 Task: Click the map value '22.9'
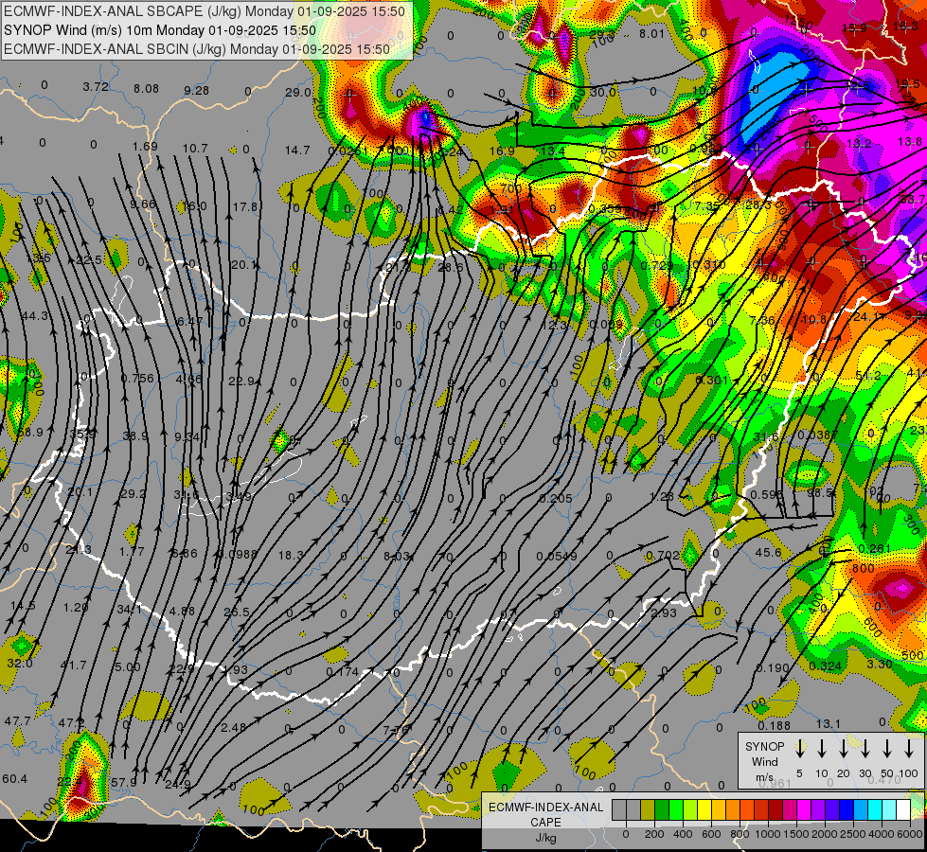(x=243, y=382)
